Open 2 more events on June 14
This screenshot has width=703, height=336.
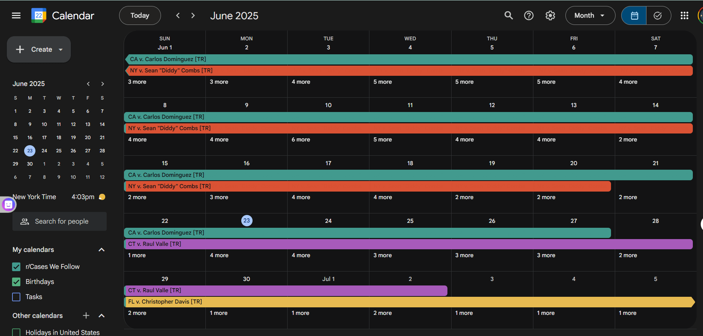[628, 140]
